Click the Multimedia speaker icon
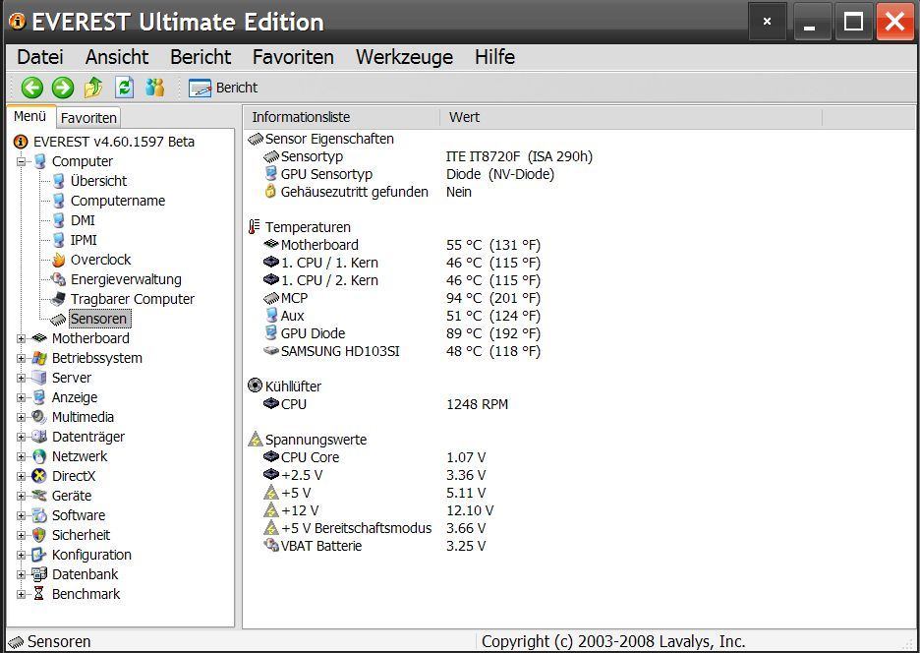Image resolution: width=920 pixels, height=653 pixels. pyautogui.click(x=39, y=417)
